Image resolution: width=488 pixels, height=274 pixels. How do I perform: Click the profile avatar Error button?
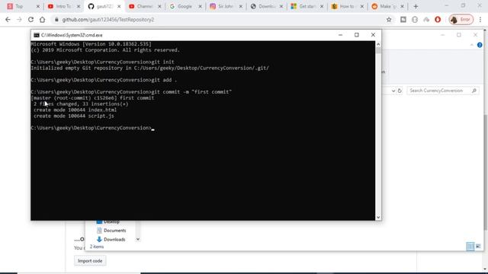tap(461, 20)
